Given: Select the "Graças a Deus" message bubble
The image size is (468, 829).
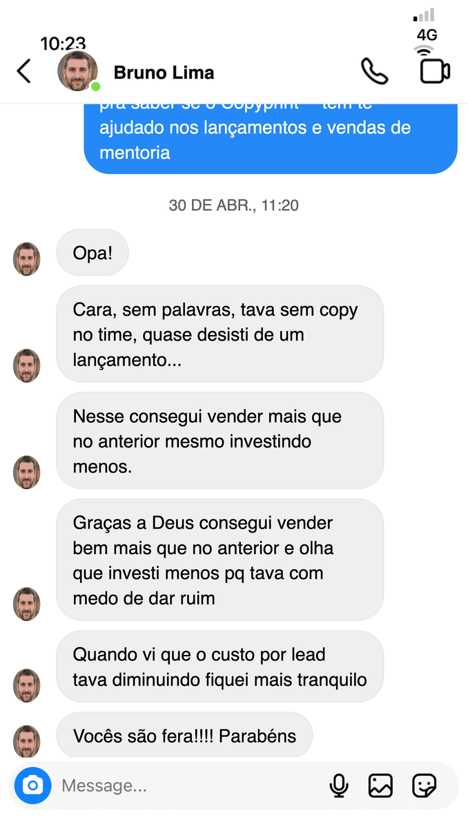Looking at the screenshot, I should coord(220,560).
